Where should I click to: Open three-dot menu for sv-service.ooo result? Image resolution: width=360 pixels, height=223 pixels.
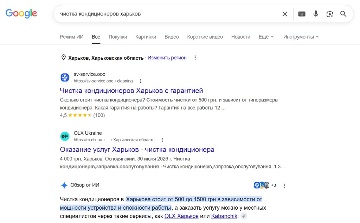coord(140,81)
